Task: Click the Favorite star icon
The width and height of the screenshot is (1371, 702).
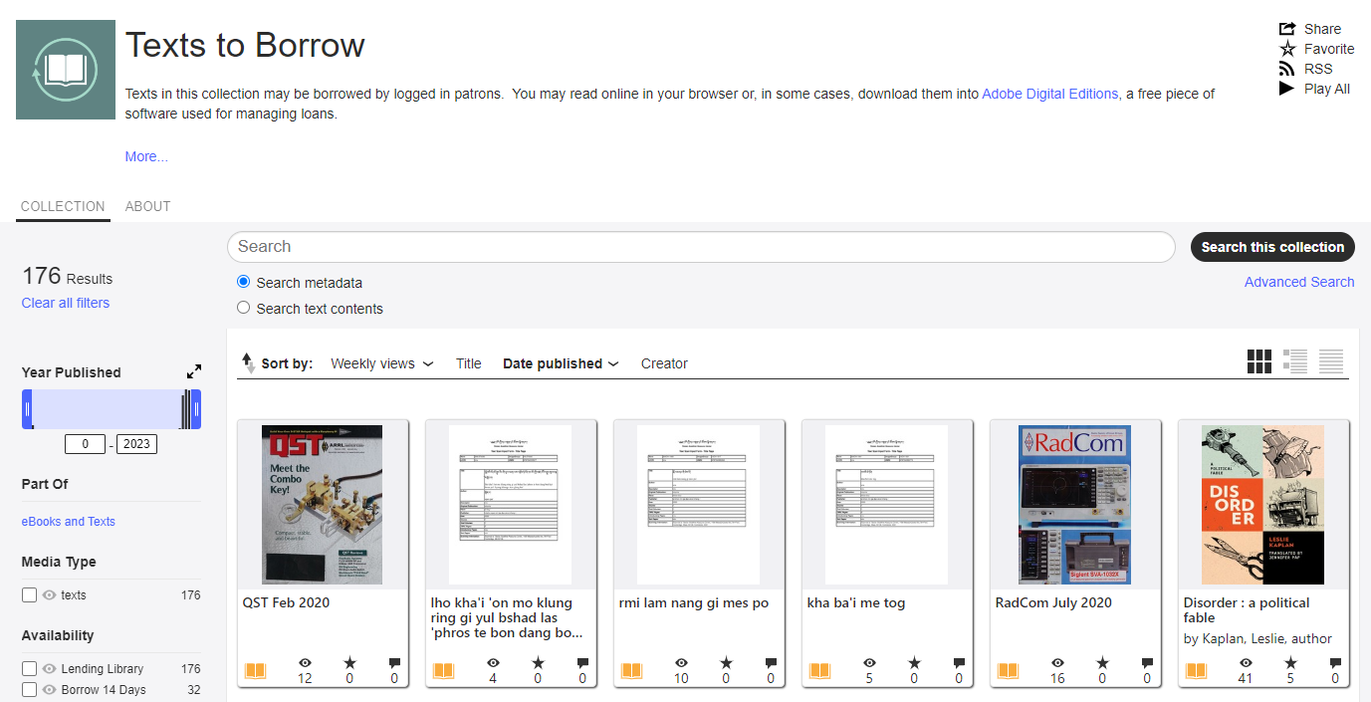Action: pos(1287,49)
